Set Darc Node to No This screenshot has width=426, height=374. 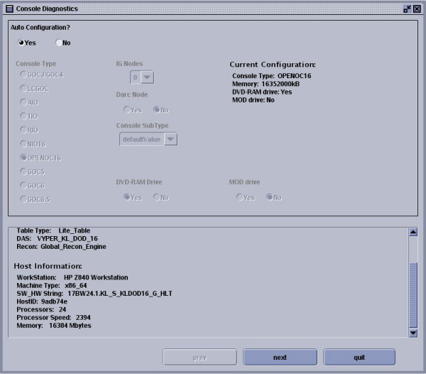157,110
